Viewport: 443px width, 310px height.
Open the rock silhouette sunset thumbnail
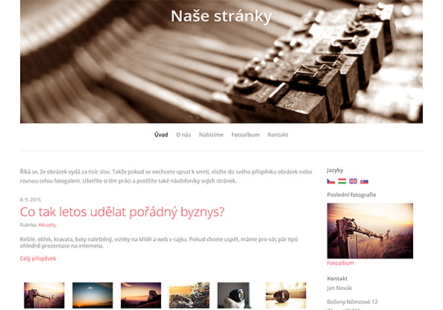click(141, 295)
